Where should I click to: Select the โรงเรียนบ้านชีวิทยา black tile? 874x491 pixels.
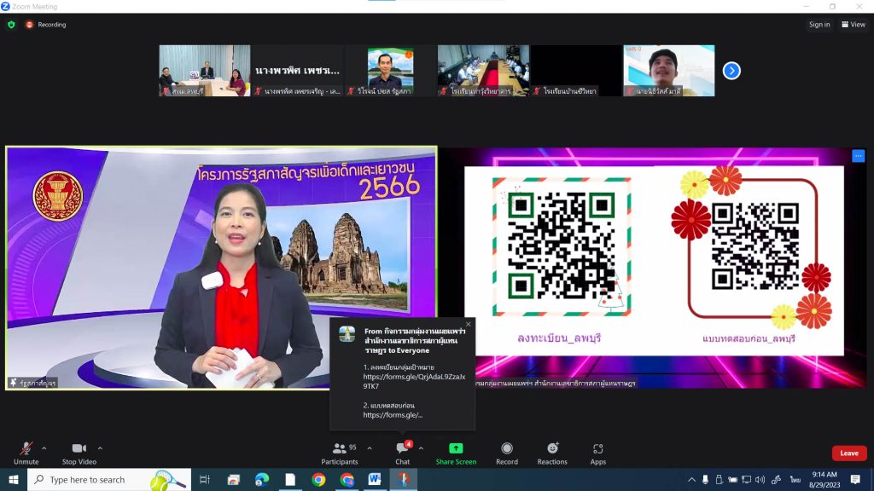coord(576,71)
